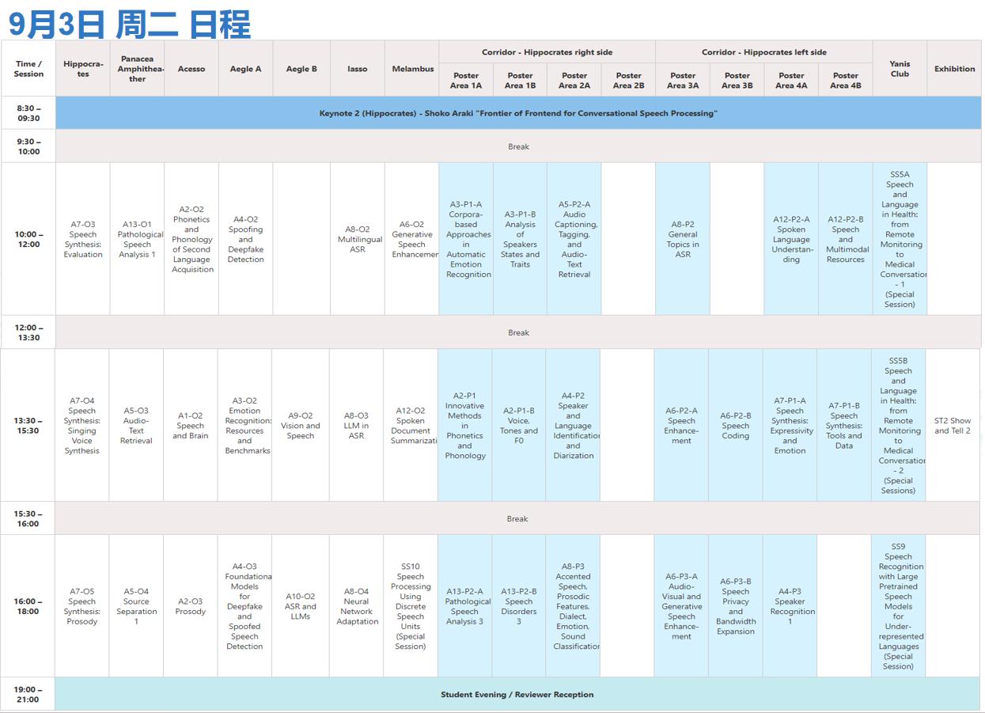985x713 pixels.
Task: Select the A9-O2 Vision and Speech session
Action: (x=300, y=426)
